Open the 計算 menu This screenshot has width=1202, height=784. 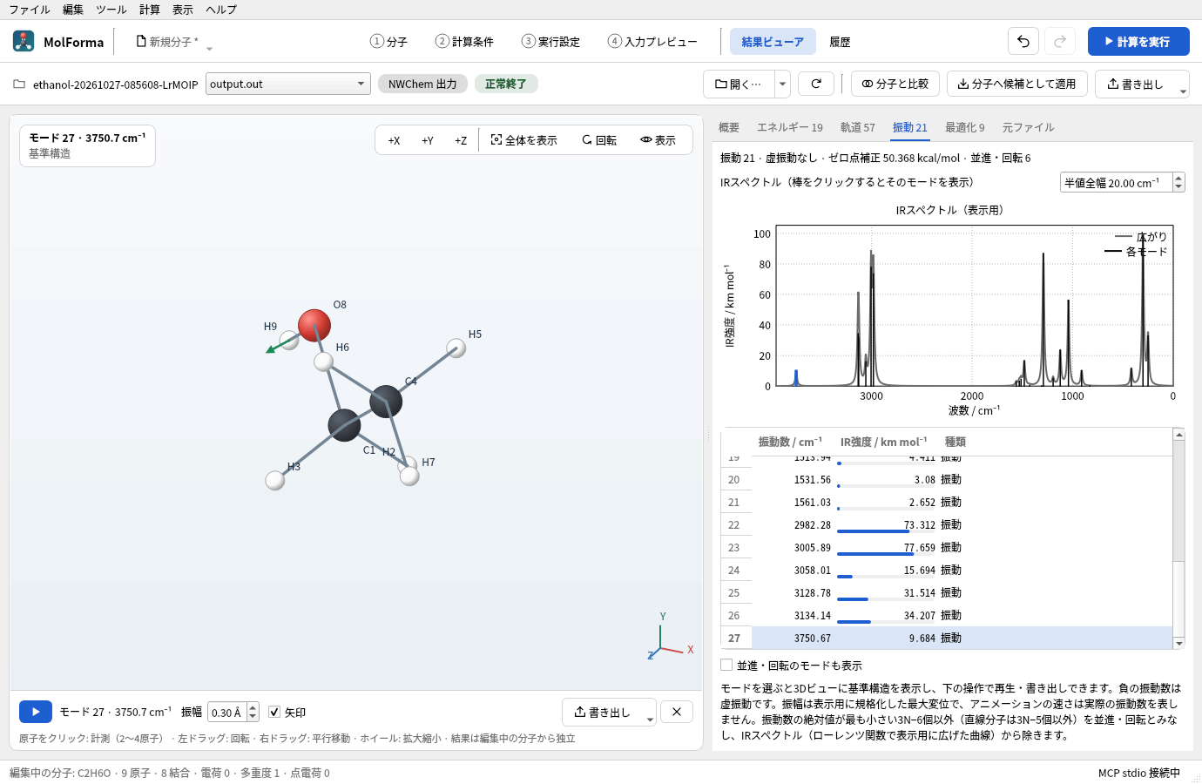tap(150, 10)
